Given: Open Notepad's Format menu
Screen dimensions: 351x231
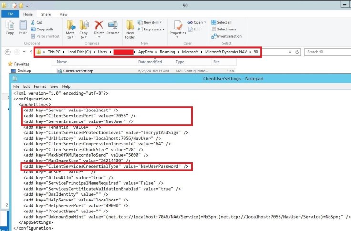Looking at the screenshot, I should (40, 86).
